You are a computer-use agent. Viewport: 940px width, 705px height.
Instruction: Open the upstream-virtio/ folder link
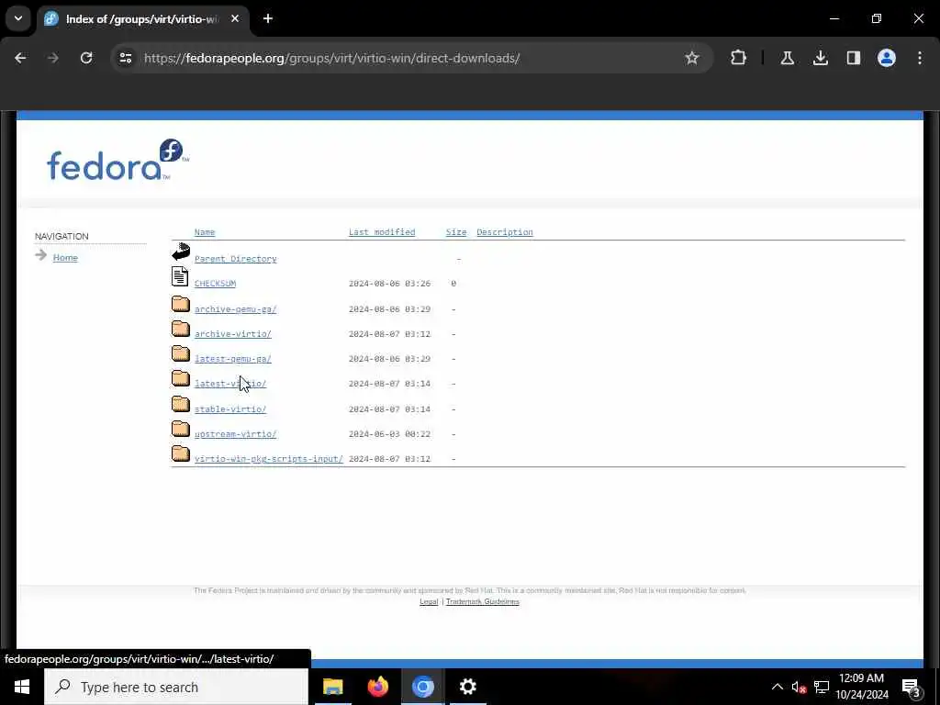tap(236, 434)
